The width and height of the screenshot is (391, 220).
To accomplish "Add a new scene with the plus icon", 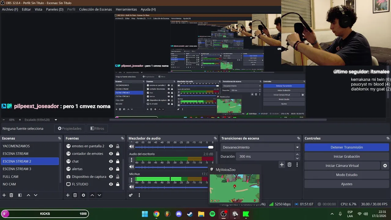I will [x=4, y=195].
